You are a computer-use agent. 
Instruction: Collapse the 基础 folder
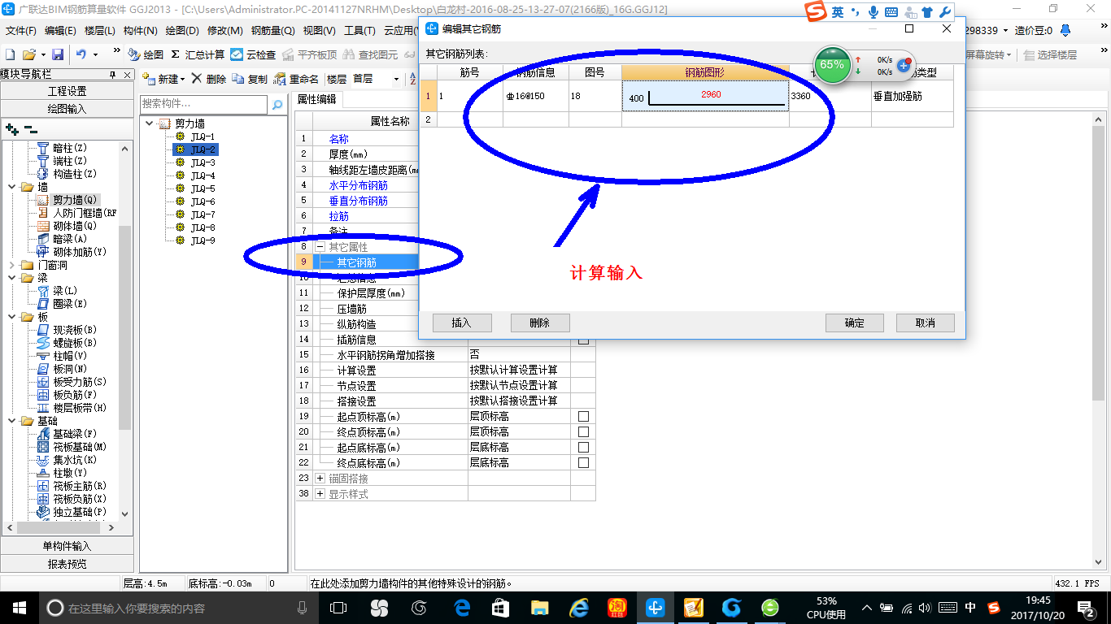coord(11,421)
